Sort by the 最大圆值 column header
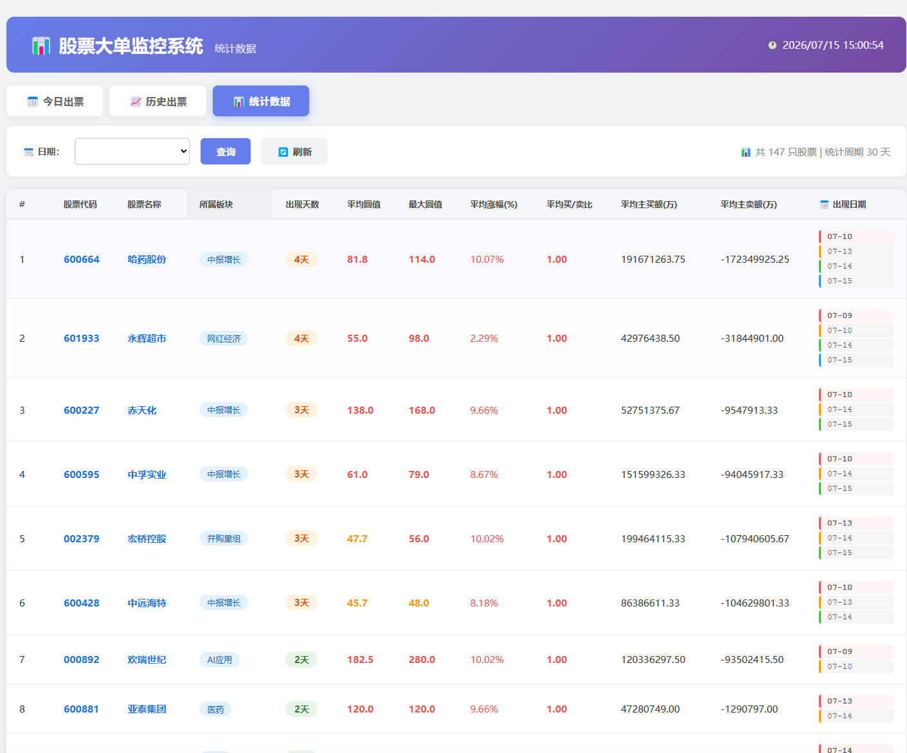Image resolution: width=907 pixels, height=753 pixels. (426, 204)
